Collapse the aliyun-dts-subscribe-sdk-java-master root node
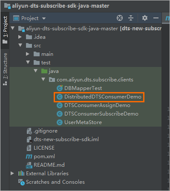 pyautogui.click(x=13, y=28)
